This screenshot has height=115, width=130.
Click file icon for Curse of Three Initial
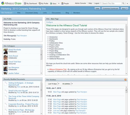click(x=6, y=97)
